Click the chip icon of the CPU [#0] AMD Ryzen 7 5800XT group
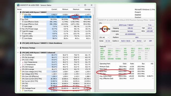Screen dimensions: 171x96 (x=20, y=12)
